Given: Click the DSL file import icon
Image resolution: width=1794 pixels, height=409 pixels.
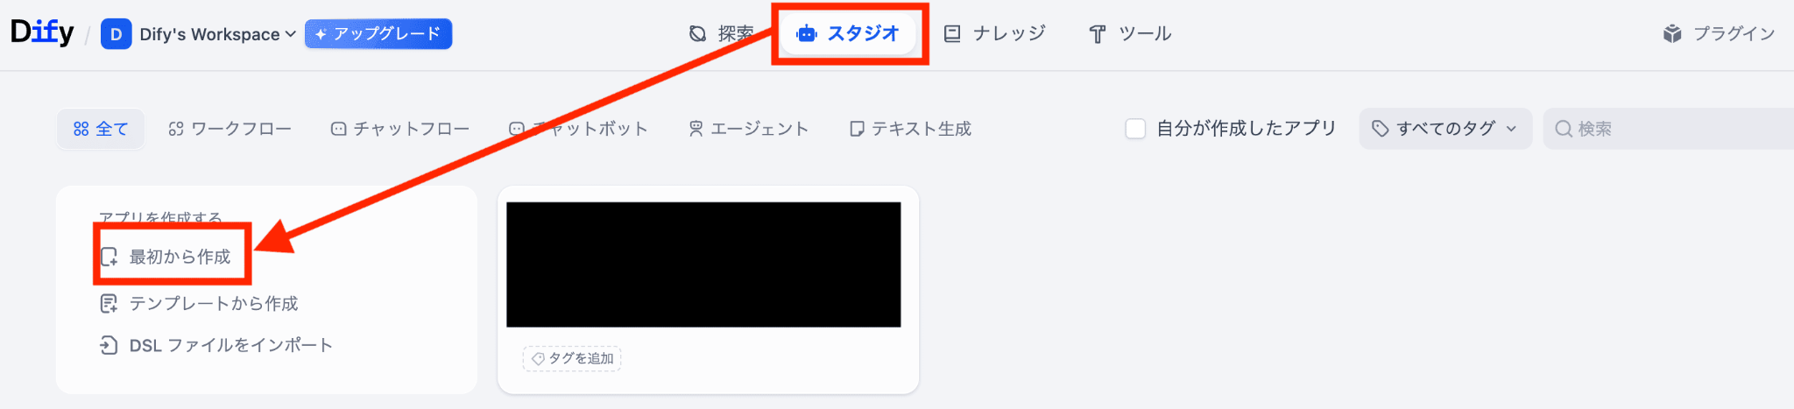Looking at the screenshot, I should (109, 345).
